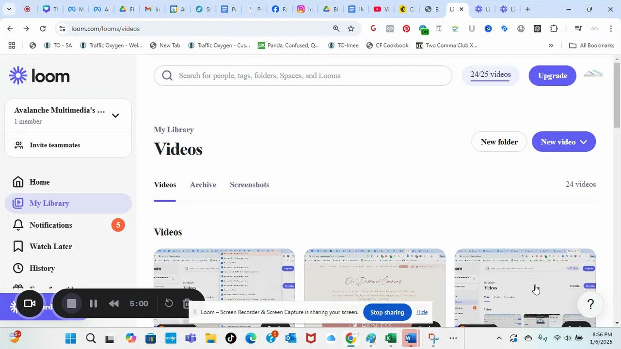
Task: Click the taskbar clock showing 8:56 PM
Action: coord(602,338)
